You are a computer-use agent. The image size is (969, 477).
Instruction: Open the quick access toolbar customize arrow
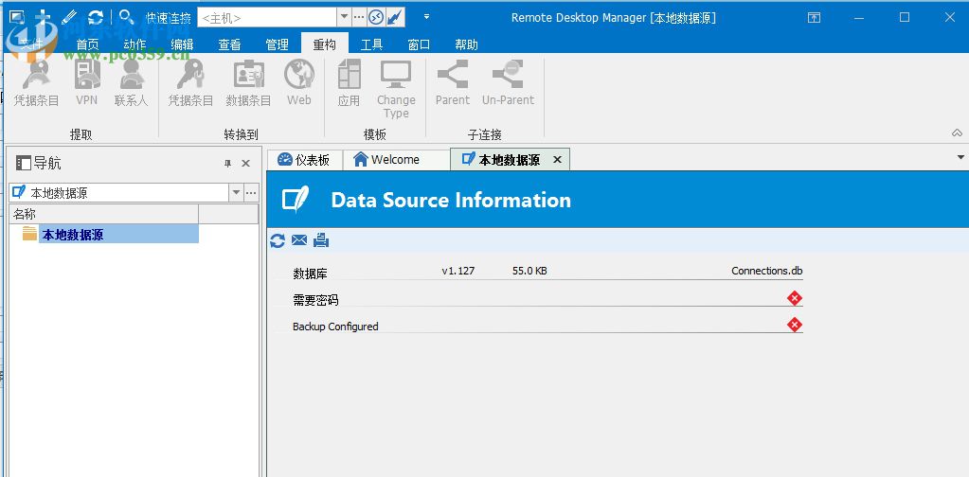coord(426,17)
